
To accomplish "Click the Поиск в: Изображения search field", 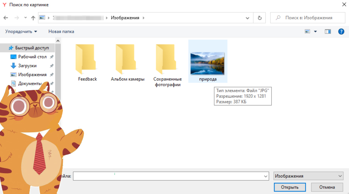I will 308,18.
